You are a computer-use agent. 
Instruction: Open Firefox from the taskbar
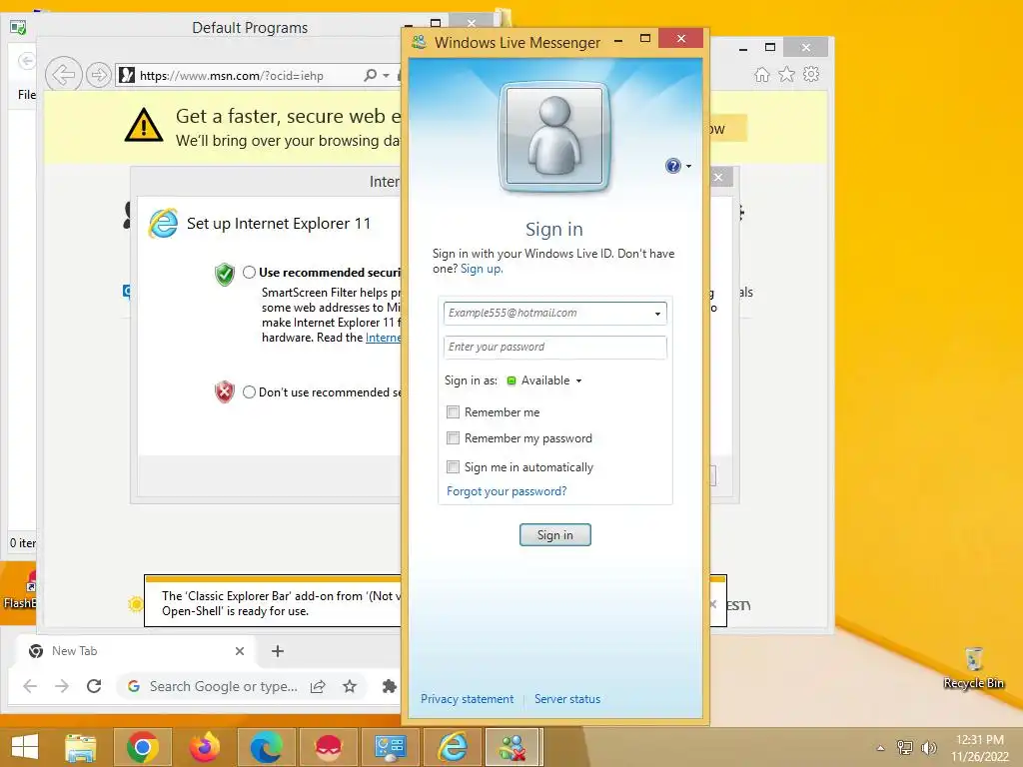point(204,747)
